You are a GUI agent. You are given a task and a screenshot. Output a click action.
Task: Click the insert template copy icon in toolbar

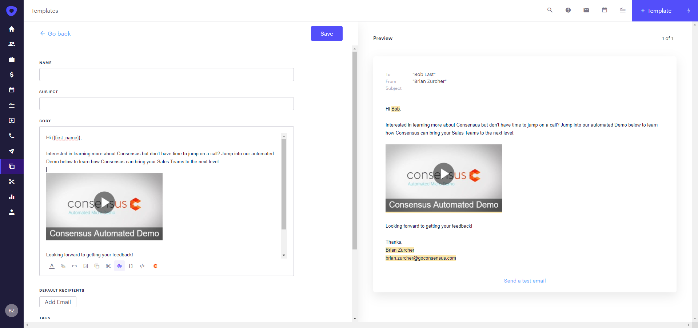coord(97,266)
